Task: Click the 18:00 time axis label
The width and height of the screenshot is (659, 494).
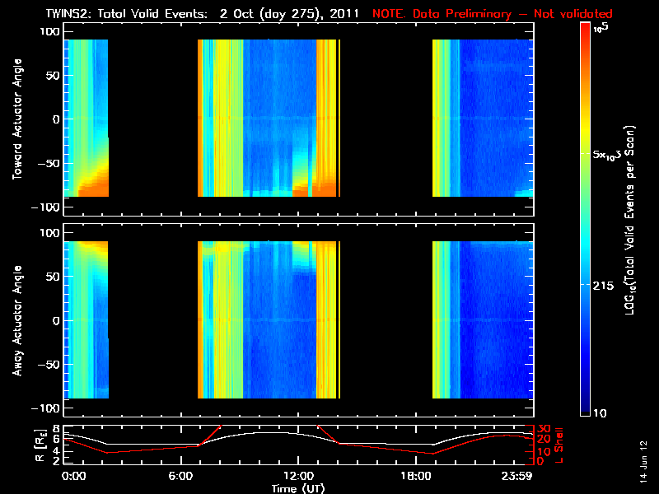Action: (416, 477)
